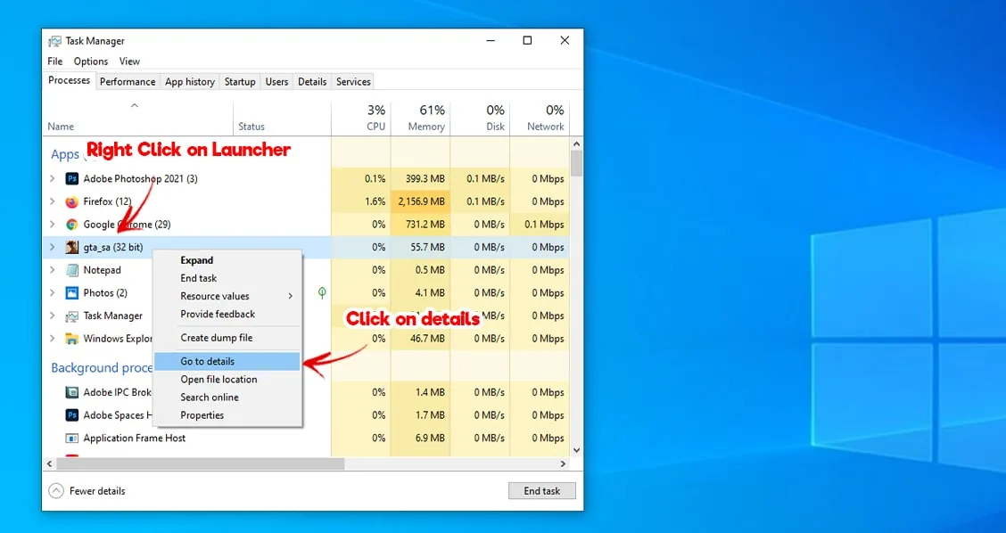Switch to the Details tab
Screen dimensions: 1006x533
pos(312,81)
